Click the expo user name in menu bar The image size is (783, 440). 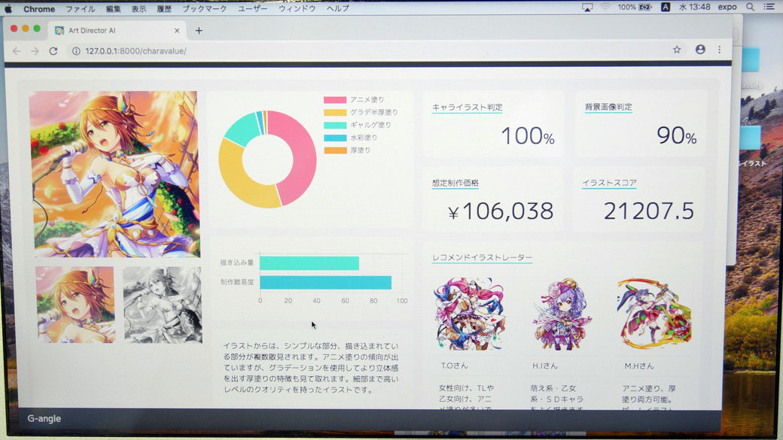727,7
